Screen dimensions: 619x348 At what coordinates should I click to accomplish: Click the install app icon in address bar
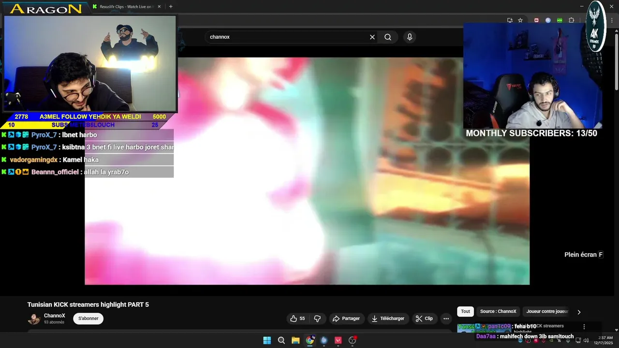click(510, 20)
